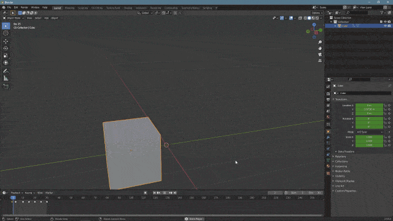The width and height of the screenshot is (393, 221).
Task: Open the Object Constraints properties tab
Action: [x=328, y=155]
